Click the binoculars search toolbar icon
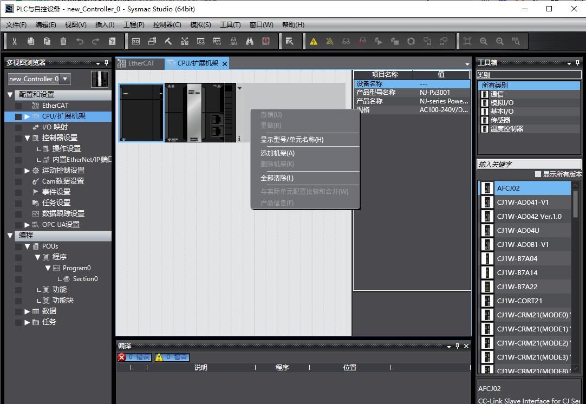 coord(250,41)
